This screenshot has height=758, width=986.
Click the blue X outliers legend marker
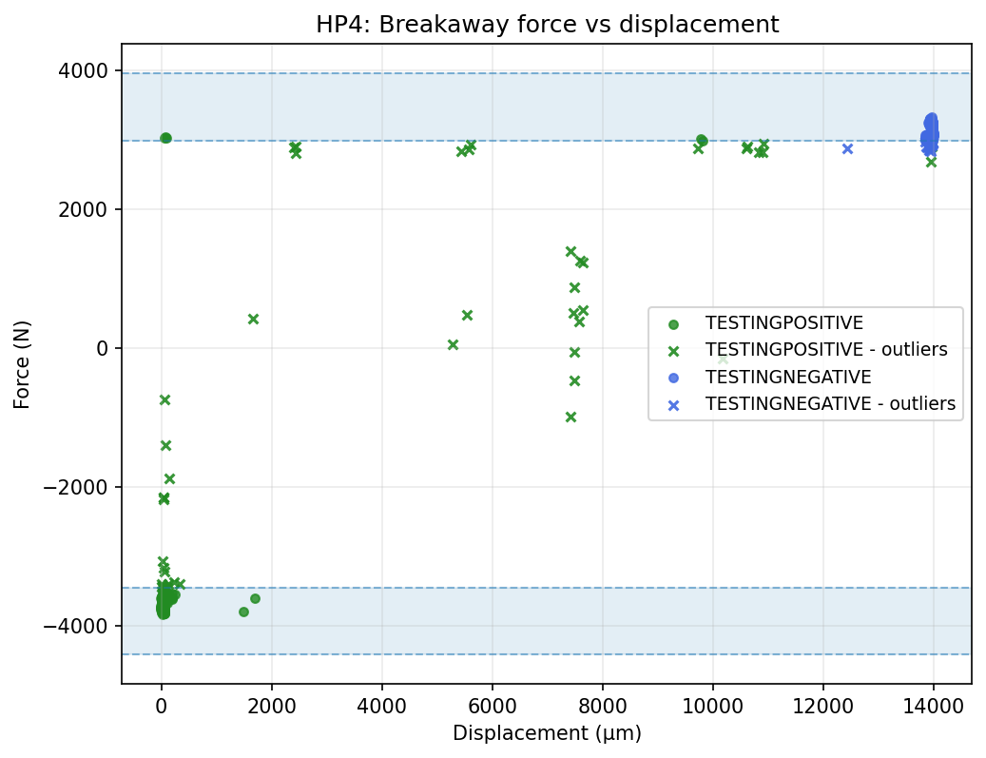tap(673, 404)
